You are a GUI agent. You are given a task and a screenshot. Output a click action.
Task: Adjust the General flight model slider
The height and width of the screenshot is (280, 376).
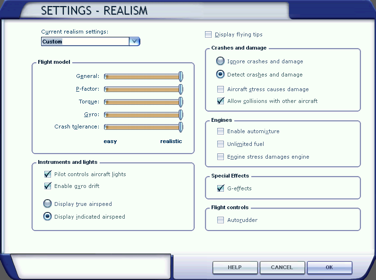tap(144, 76)
